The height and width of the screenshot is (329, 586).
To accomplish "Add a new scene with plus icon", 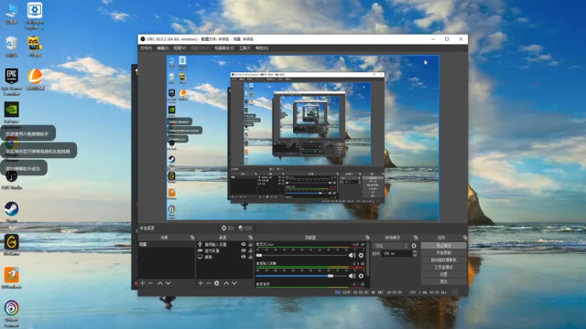I will [x=143, y=283].
